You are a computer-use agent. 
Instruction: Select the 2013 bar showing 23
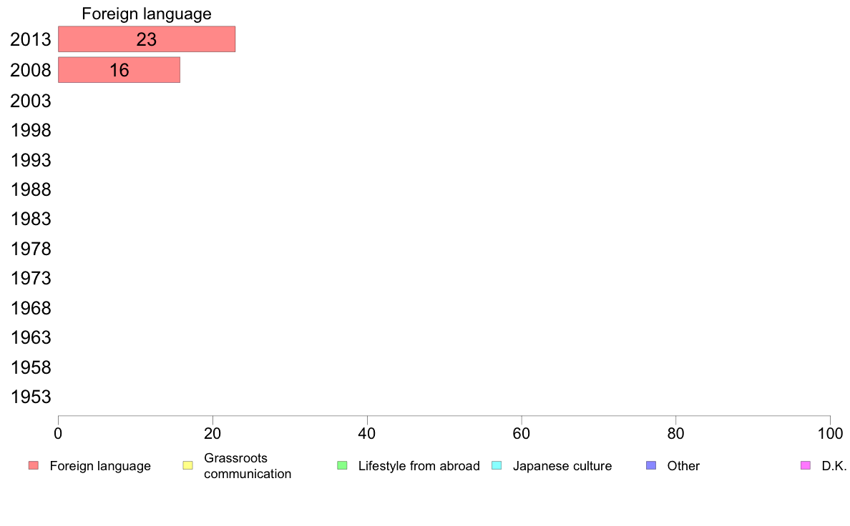[x=147, y=39]
